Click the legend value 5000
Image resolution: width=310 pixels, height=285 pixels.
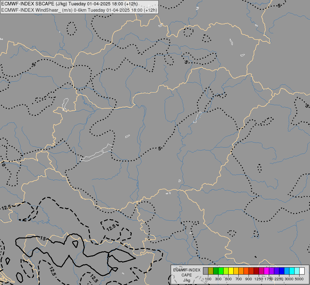click(x=299, y=279)
